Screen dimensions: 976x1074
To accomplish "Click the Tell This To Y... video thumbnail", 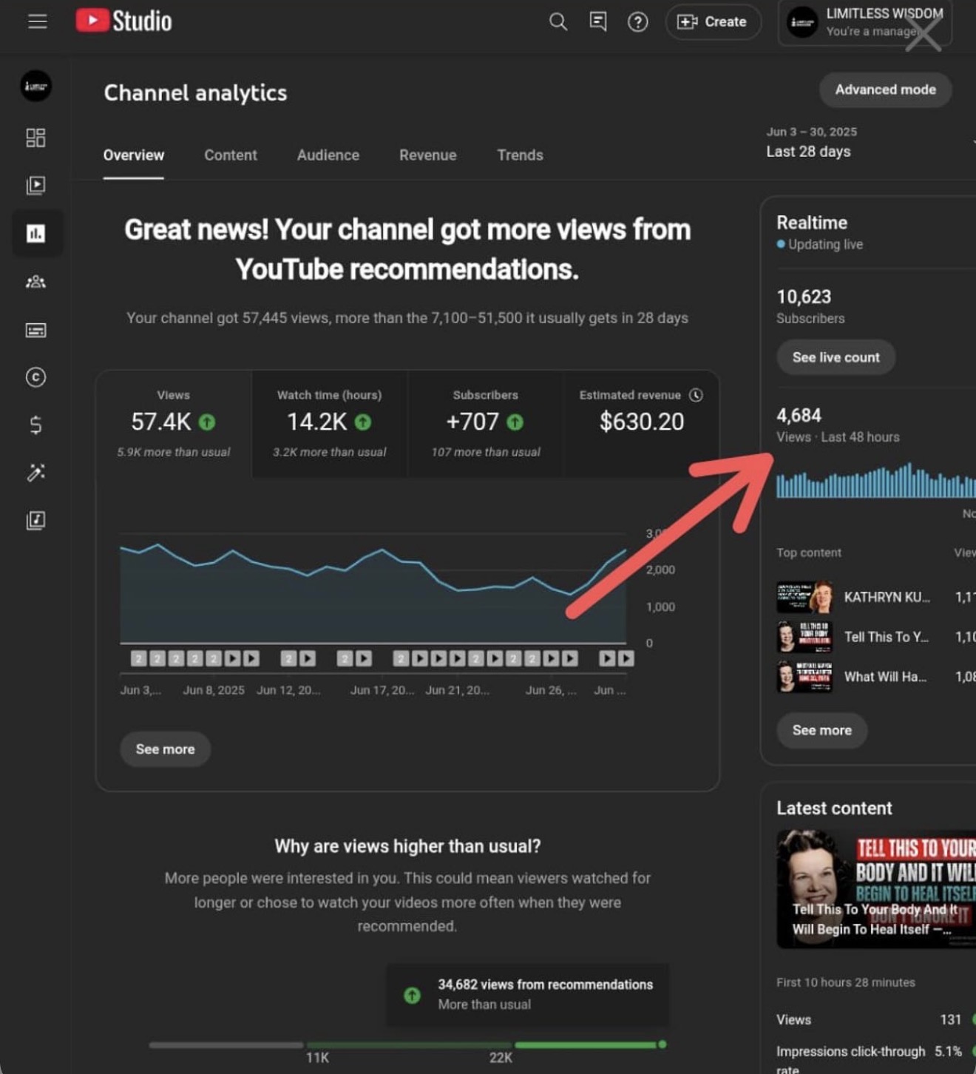I will point(804,637).
